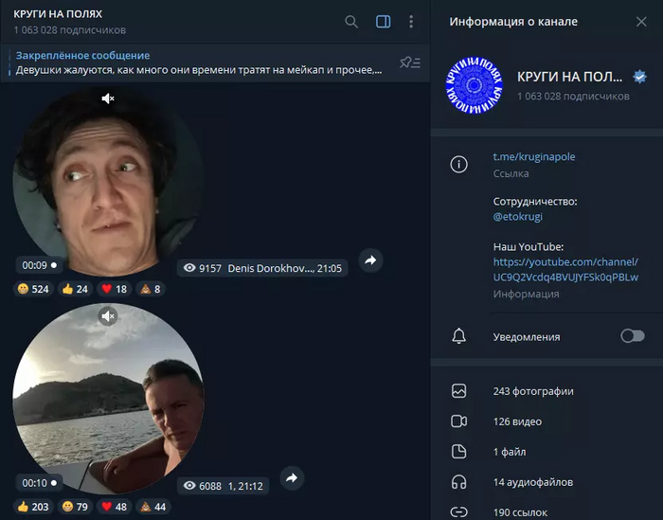Open the t.me/kruginapole link

pyautogui.click(x=533, y=156)
